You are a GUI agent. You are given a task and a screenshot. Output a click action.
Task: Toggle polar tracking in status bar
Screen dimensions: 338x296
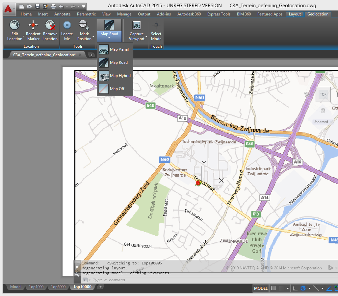[x=303, y=288]
